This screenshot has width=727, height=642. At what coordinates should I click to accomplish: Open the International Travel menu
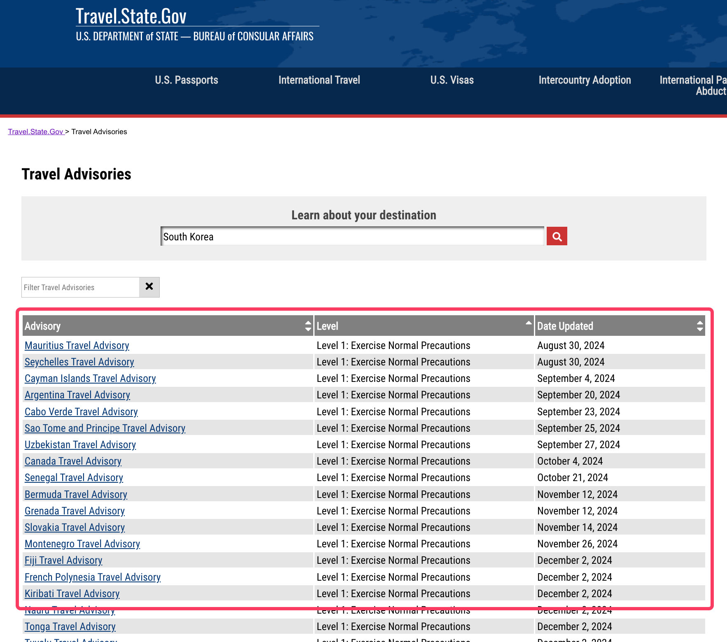click(x=319, y=80)
